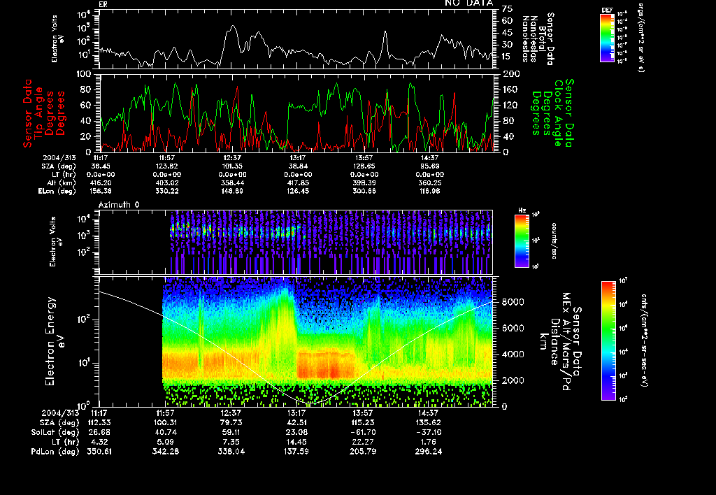The image size is (716, 495).
Task: Click the green 'Clock Angle' axis label
Action: tap(558, 113)
